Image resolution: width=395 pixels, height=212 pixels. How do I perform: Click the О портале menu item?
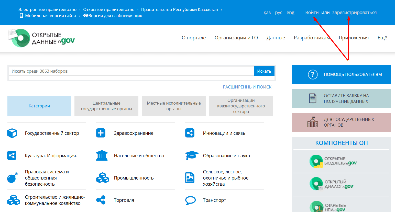click(x=194, y=38)
